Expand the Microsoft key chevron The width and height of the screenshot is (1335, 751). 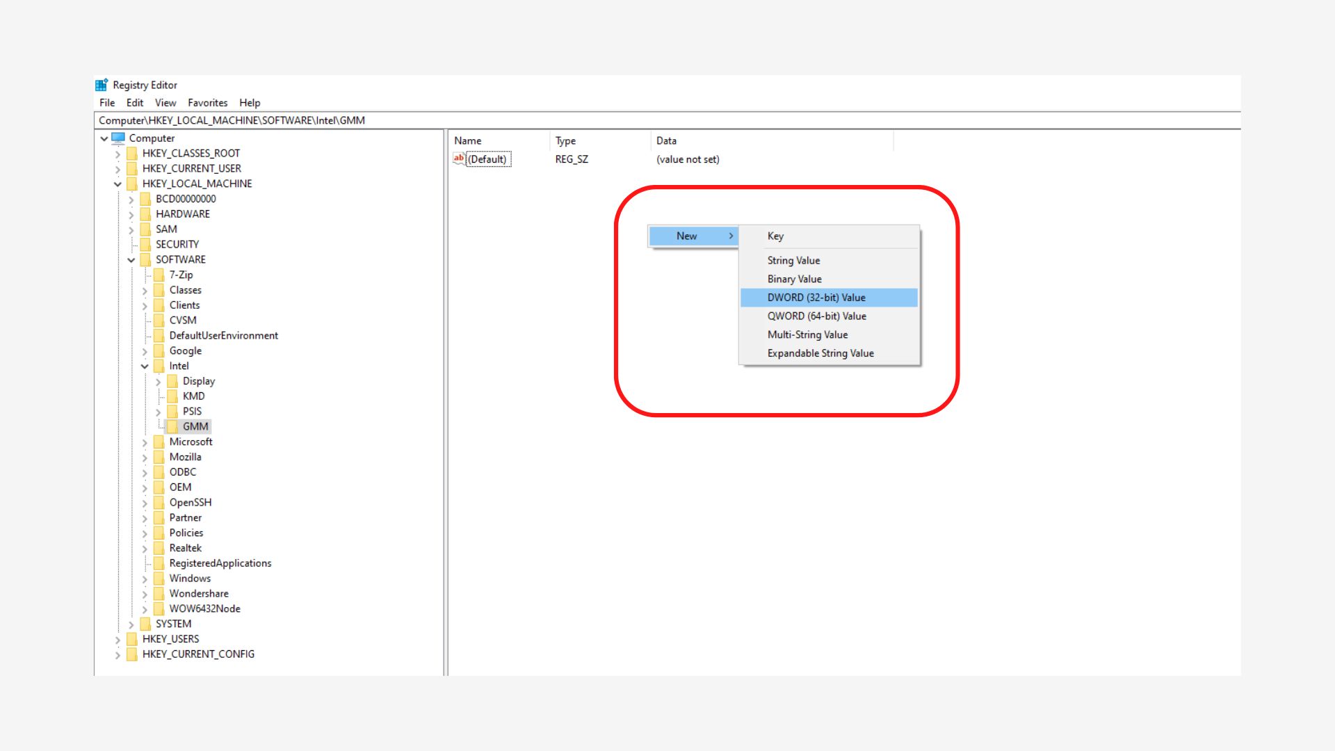pyautogui.click(x=145, y=442)
